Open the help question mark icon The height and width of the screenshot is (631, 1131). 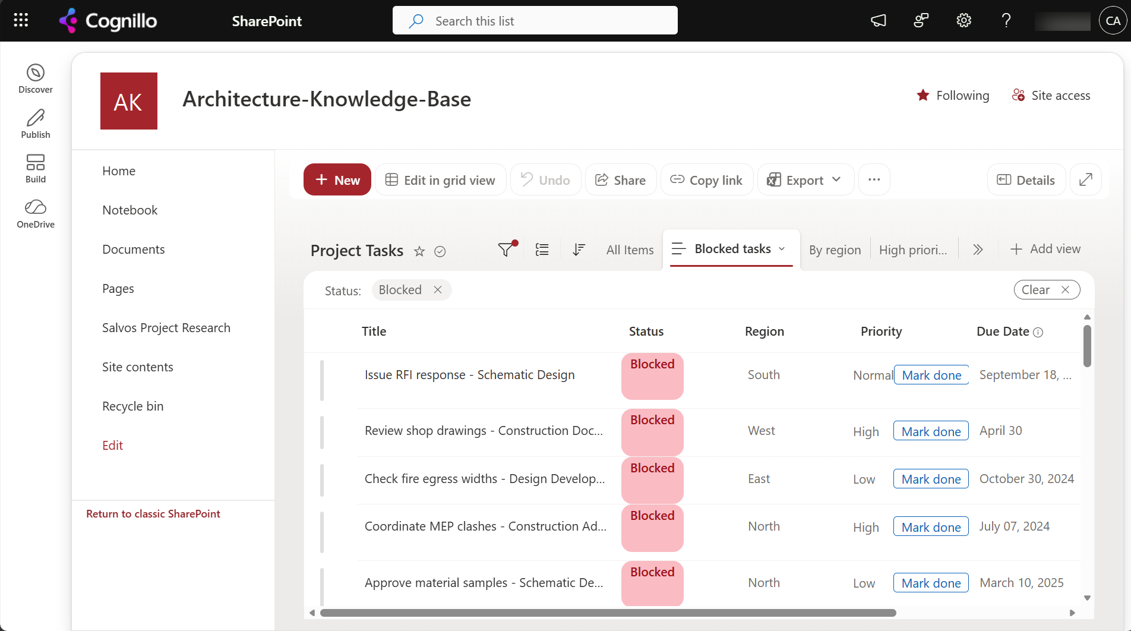coord(1006,21)
